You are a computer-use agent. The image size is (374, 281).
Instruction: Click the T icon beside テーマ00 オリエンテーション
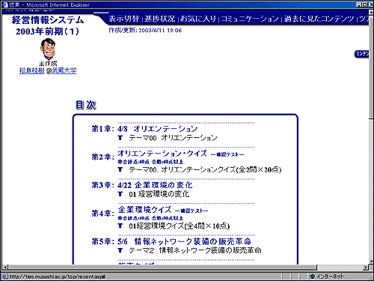[x=120, y=138]
